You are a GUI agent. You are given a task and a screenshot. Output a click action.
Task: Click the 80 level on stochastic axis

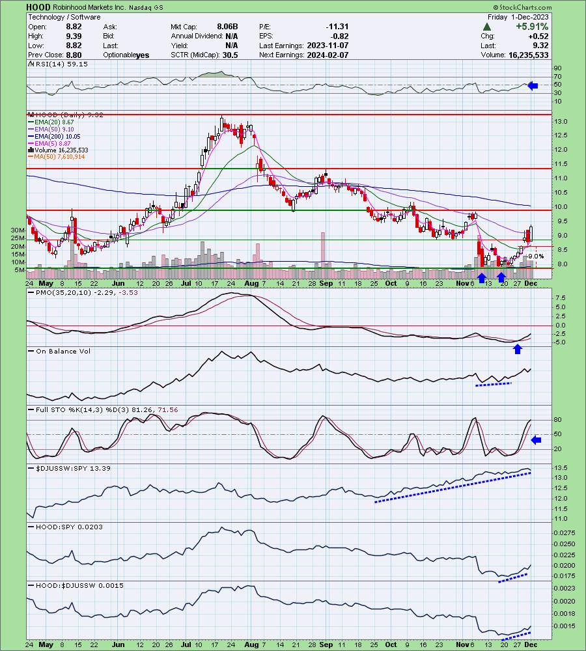click(x=557, y=420)
